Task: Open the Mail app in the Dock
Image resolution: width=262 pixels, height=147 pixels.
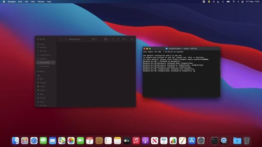Action: point(52,140)
